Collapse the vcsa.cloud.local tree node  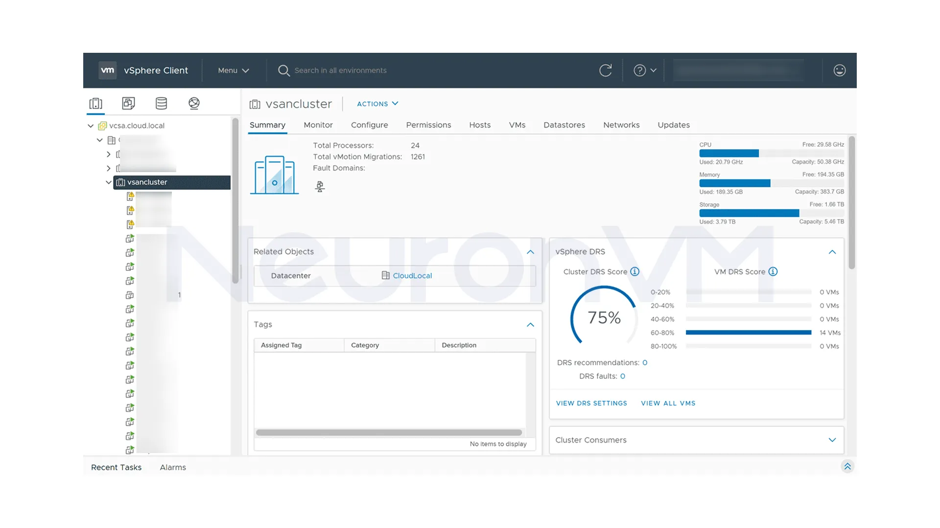pos(90,126)
